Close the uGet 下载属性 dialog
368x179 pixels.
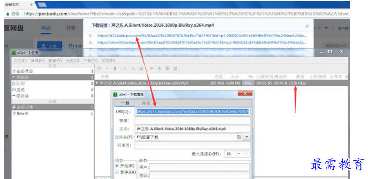point(245,93)
